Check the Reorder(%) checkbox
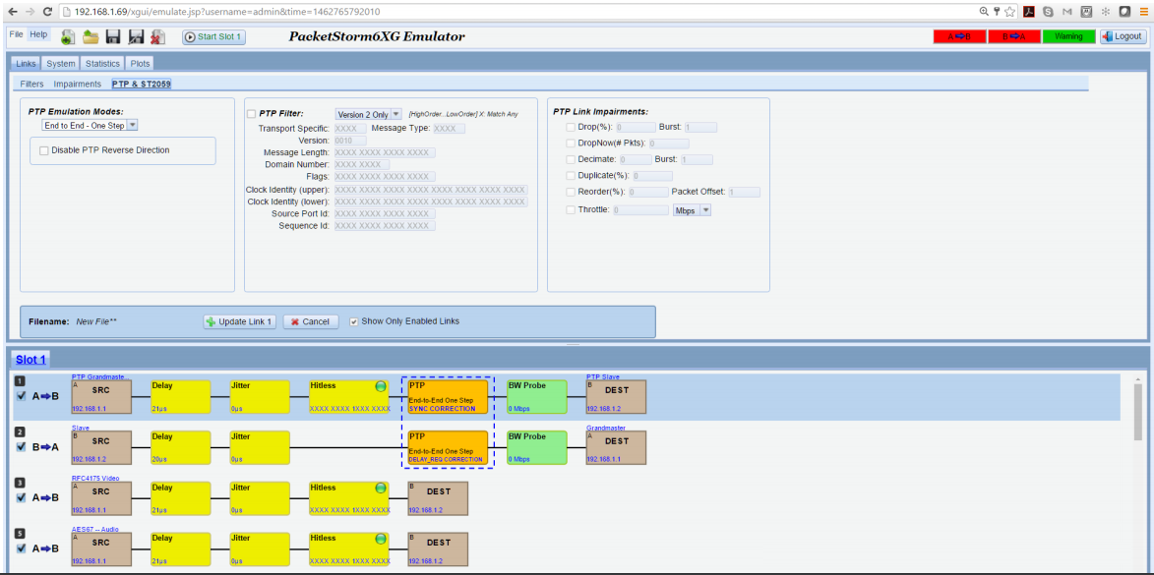Viewport: 1154px width, 575px height. pyautogui.click(x=571, y=192)
